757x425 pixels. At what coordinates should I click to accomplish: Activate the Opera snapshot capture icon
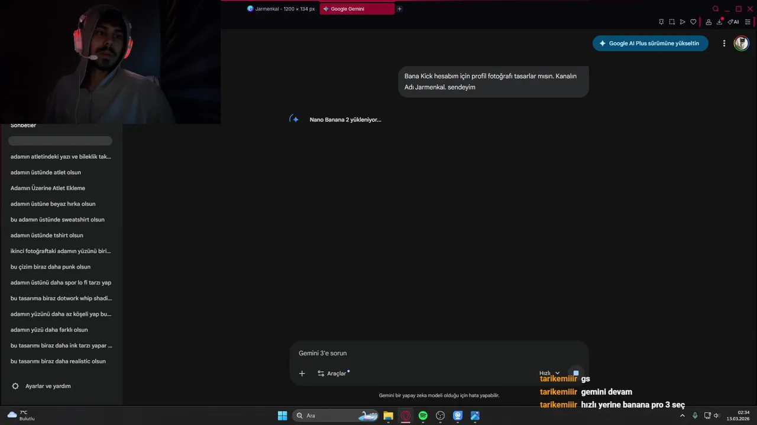click(672, 22)
